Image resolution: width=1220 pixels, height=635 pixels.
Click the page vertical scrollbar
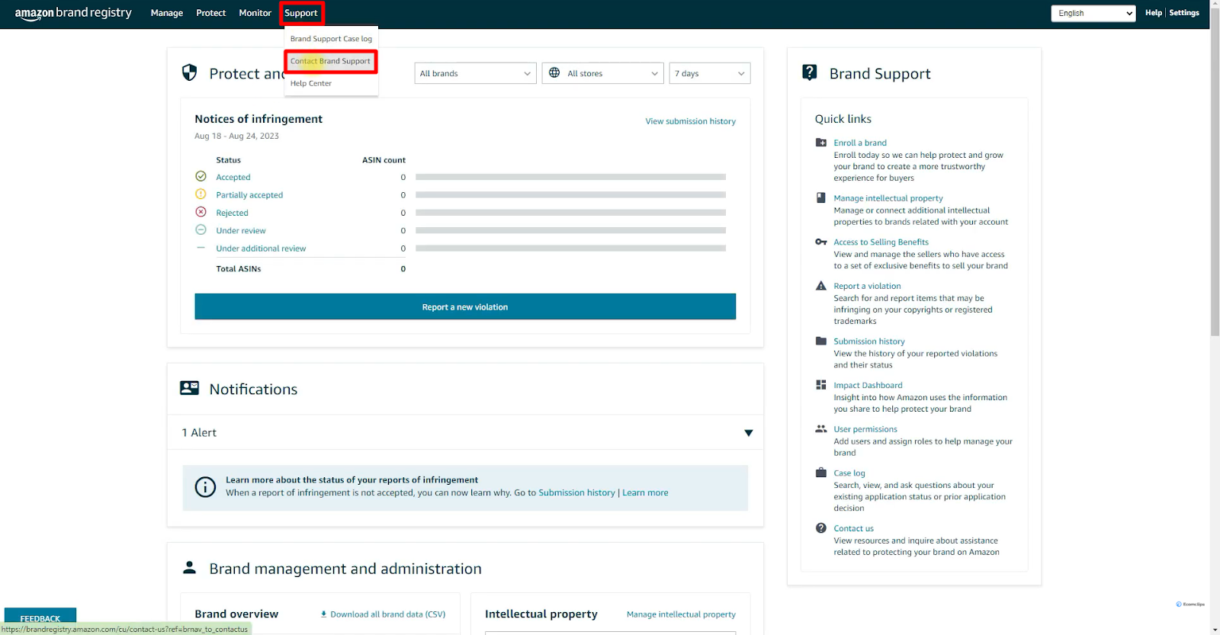pos(1215,174)
